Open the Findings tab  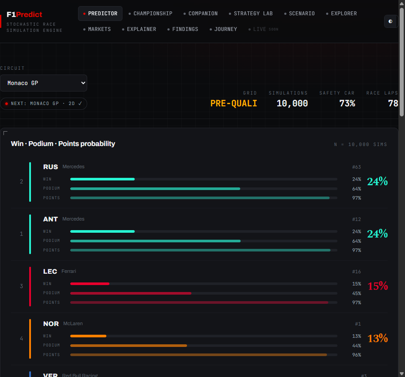click(183, 29)
